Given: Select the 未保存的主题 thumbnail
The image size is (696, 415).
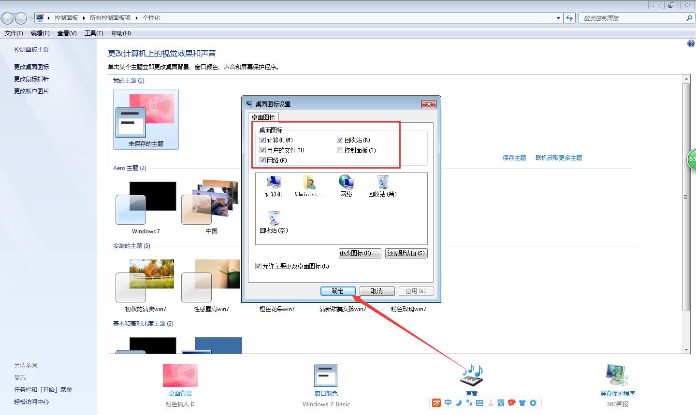Looking at the screenshot, I should [x=146, y=119].
